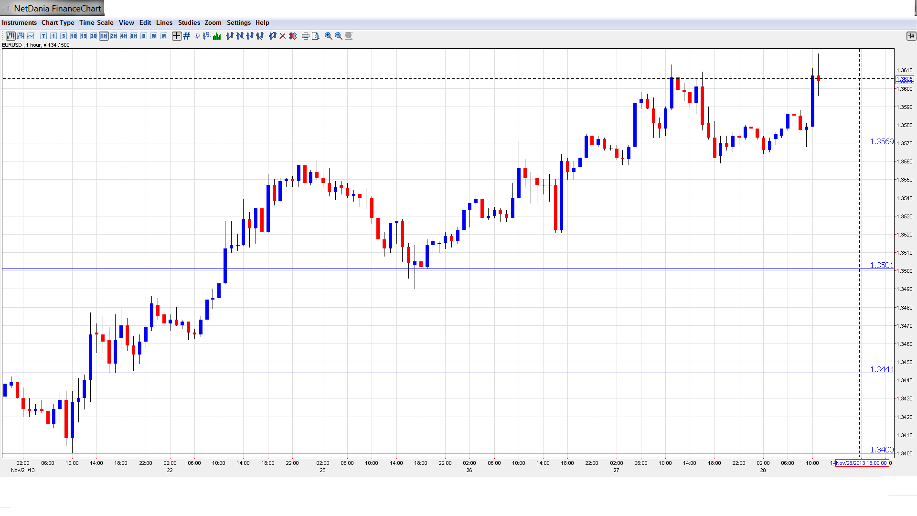Open the Time Scale menu

click(x=96, y=22)
